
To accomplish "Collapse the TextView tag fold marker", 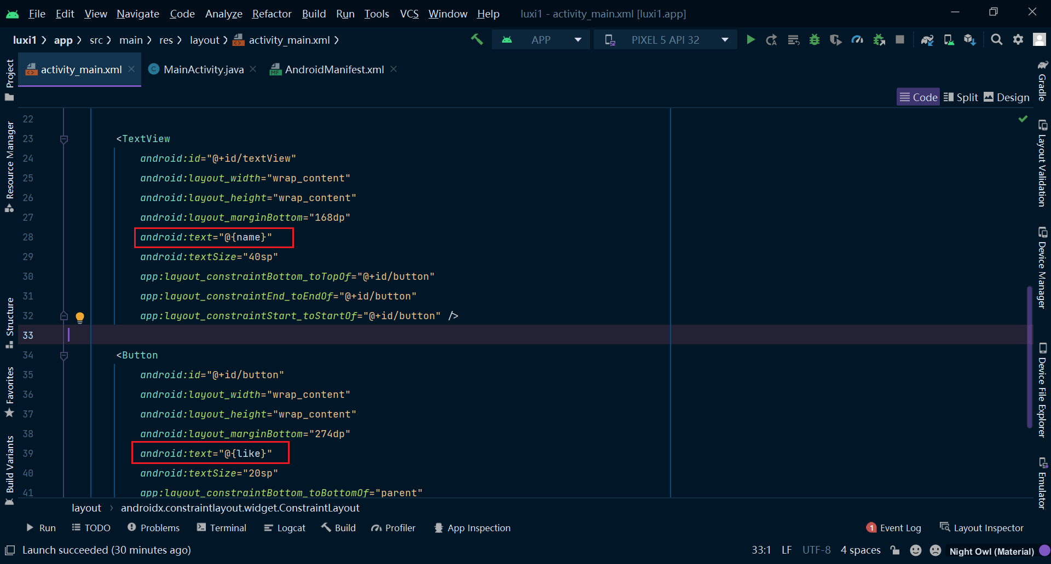I will (64, 139).
